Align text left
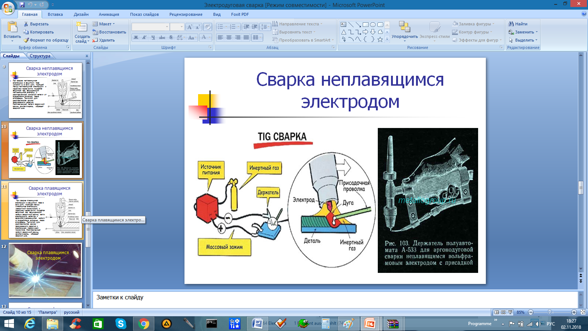588x331 pixels. tap(220, 38)
